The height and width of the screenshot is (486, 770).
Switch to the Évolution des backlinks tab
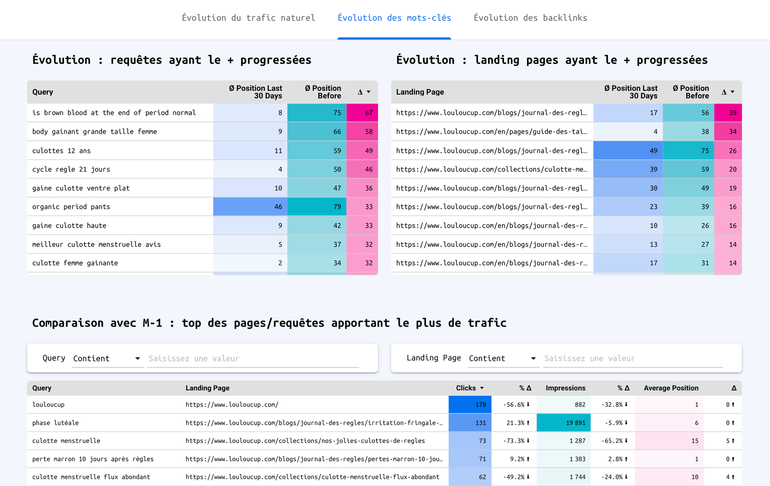531,18
